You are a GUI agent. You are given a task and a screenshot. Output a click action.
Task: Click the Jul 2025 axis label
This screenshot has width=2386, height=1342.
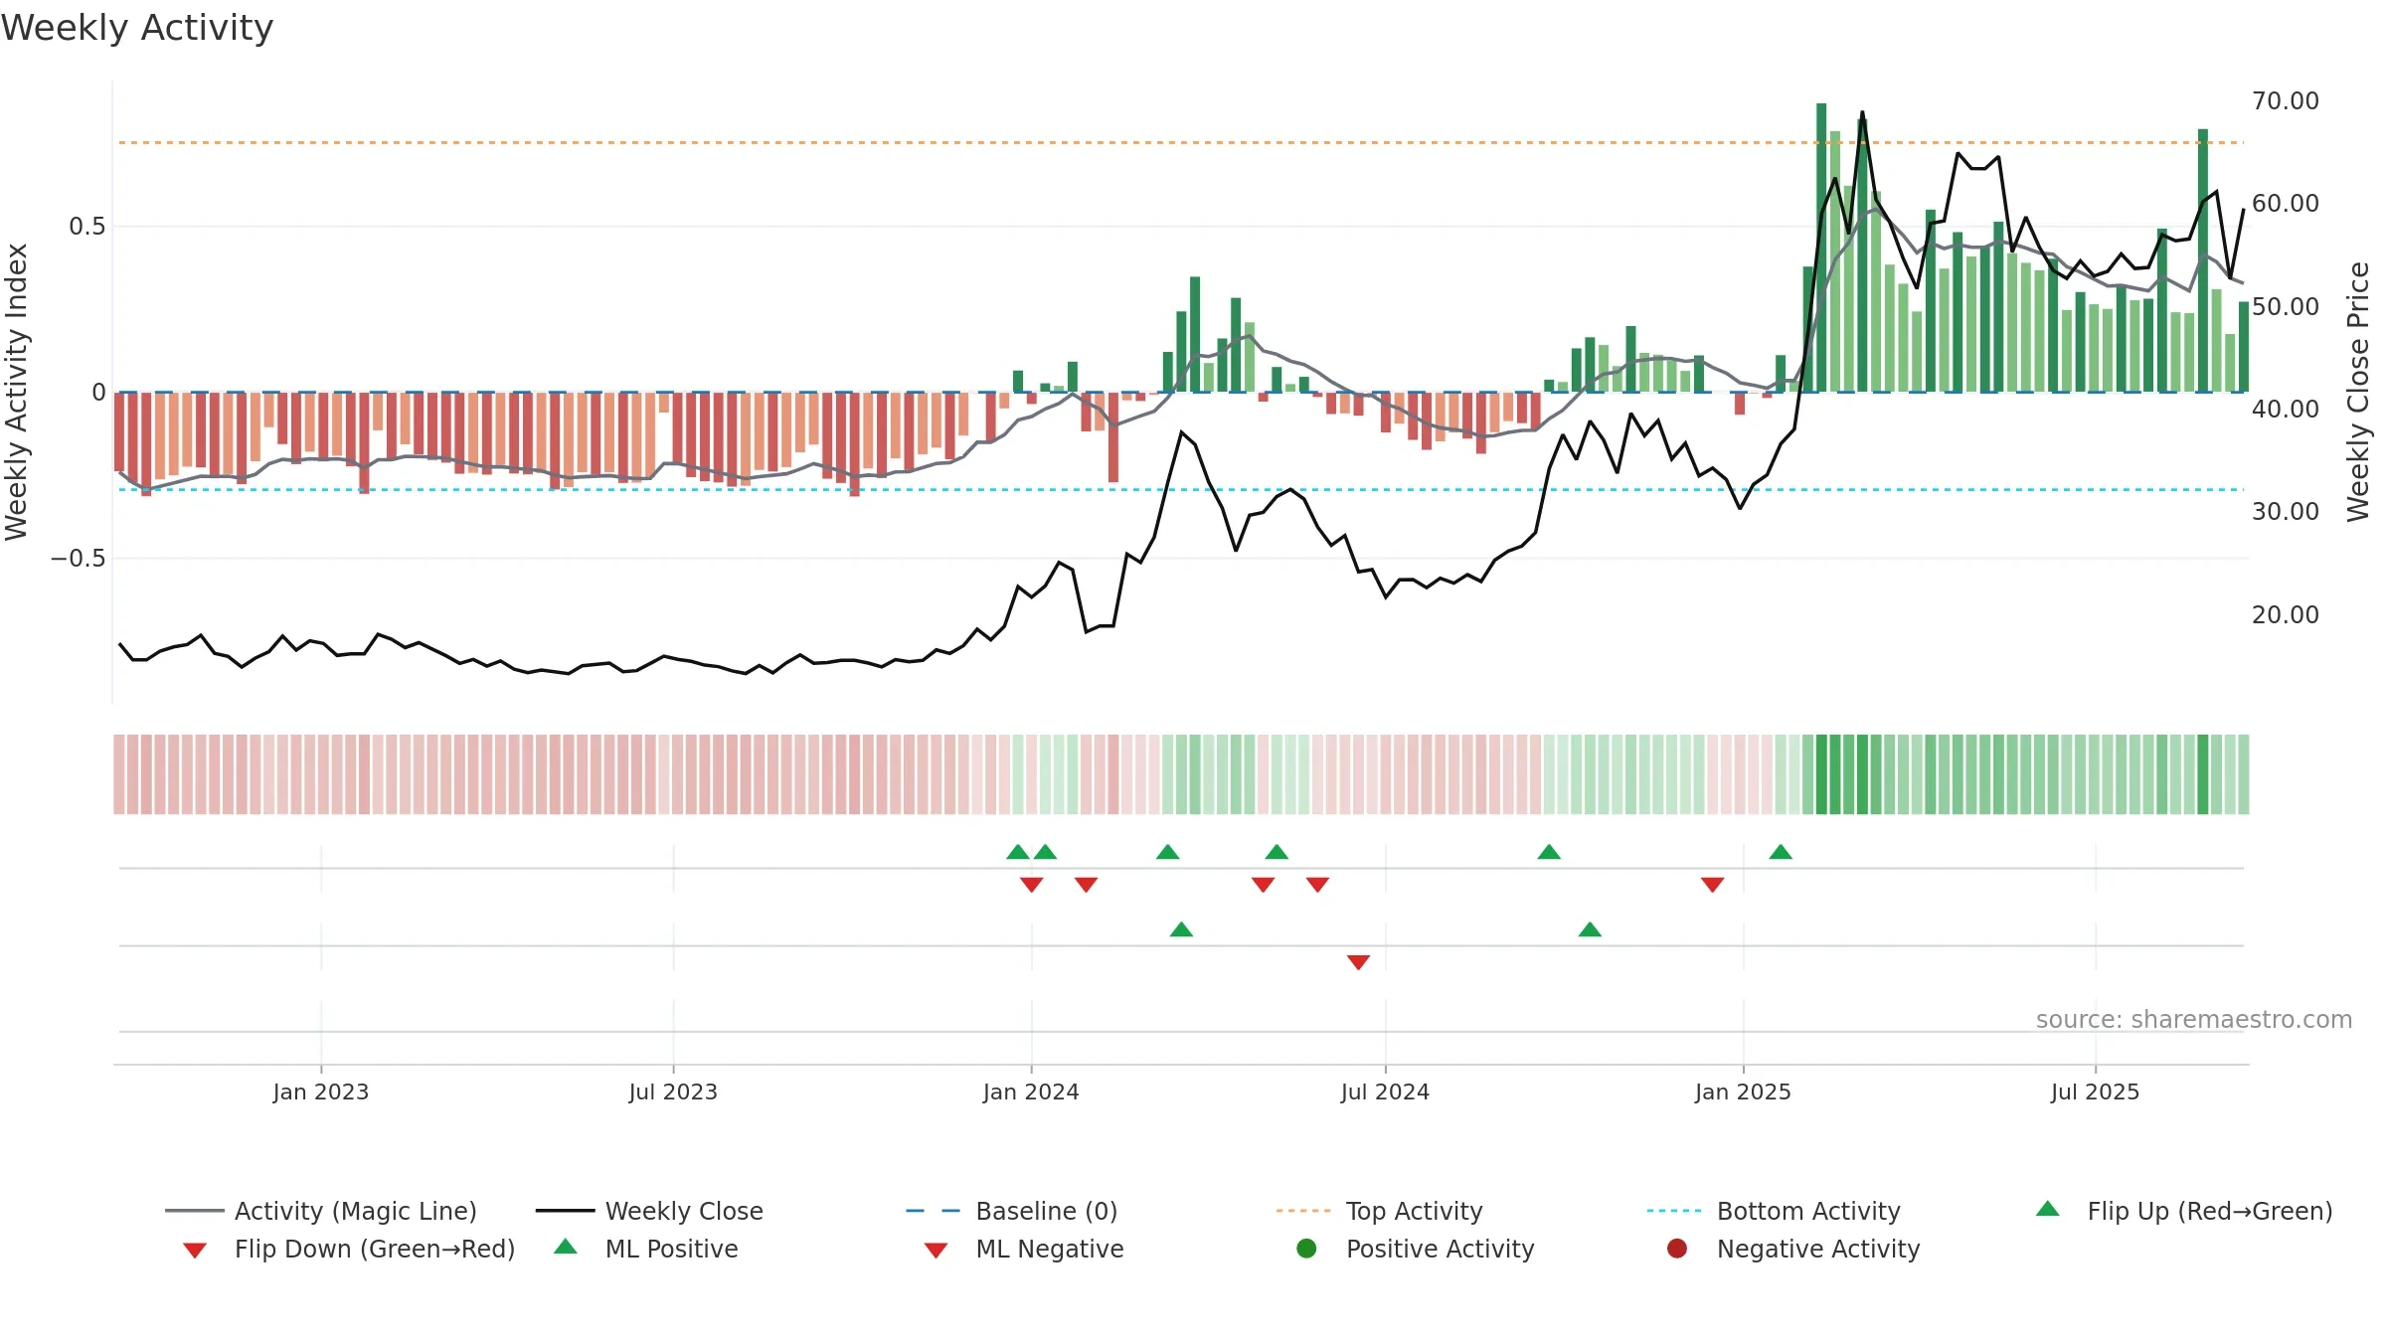pos(2095,1091)
